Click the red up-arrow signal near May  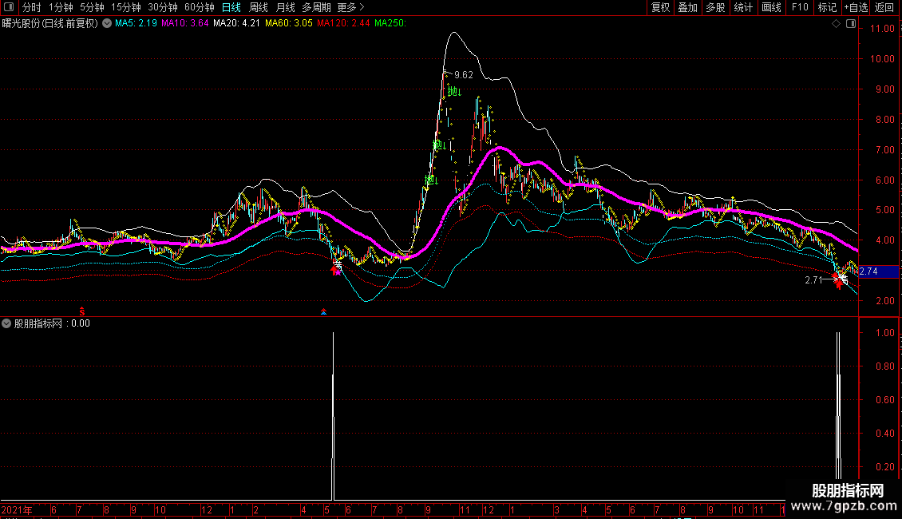coord(336,270)
